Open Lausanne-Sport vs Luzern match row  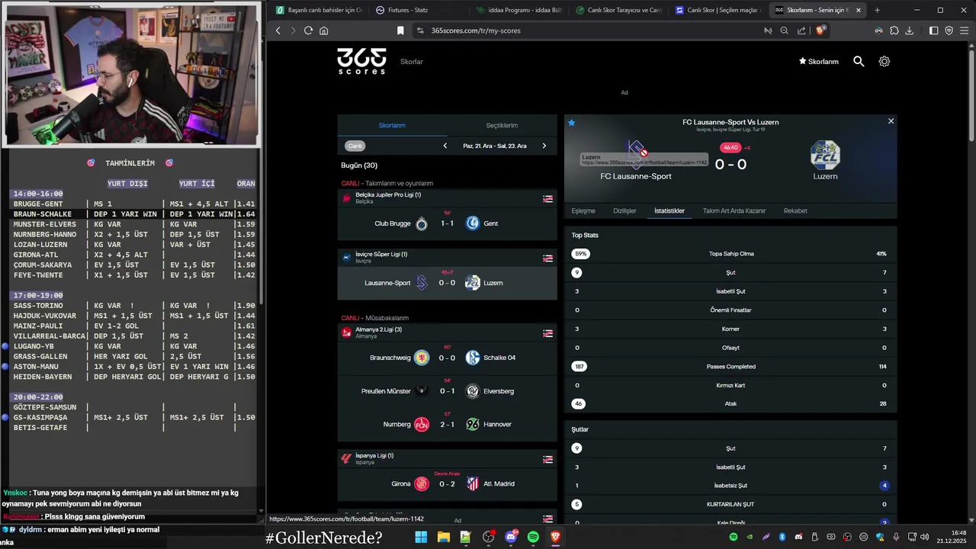(448, 283)
